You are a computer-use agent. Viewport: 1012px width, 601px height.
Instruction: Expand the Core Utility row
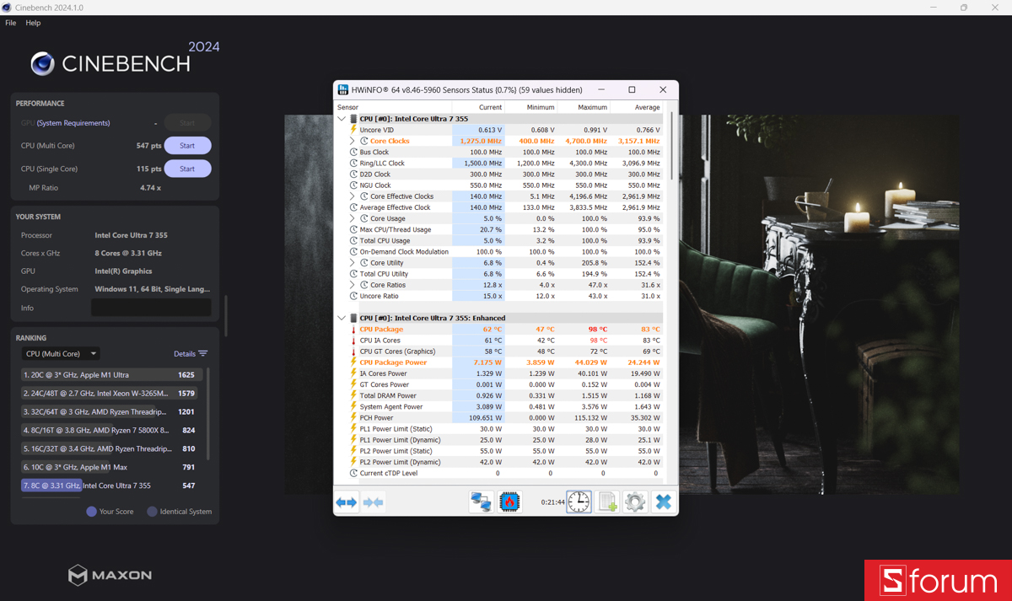[353, 262]
